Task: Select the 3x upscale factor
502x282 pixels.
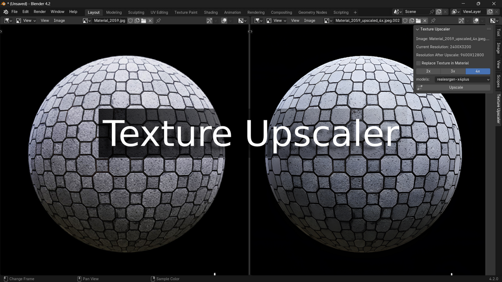Action: point(453,71)
